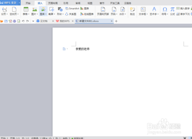
Task: Click the 公式 pi formula icon
Action: tap(172, 10)
